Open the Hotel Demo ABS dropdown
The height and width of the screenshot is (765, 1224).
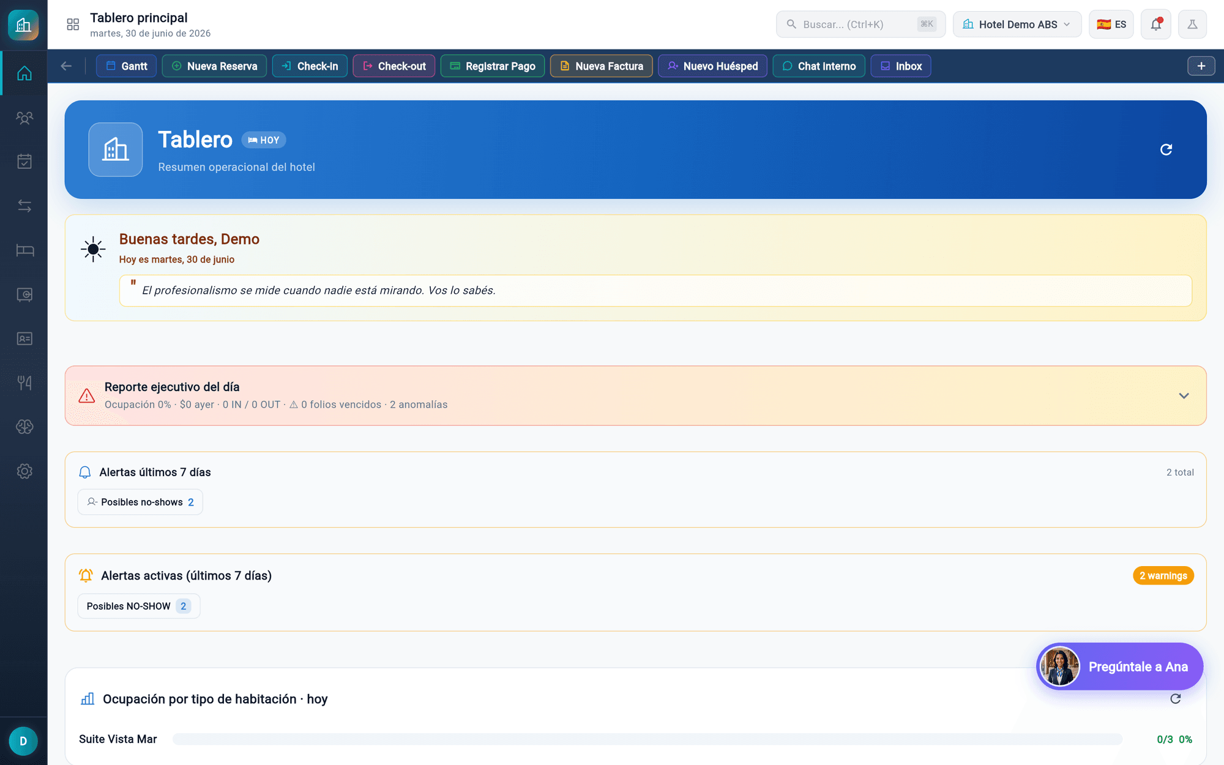click(x=1017, y=24)
